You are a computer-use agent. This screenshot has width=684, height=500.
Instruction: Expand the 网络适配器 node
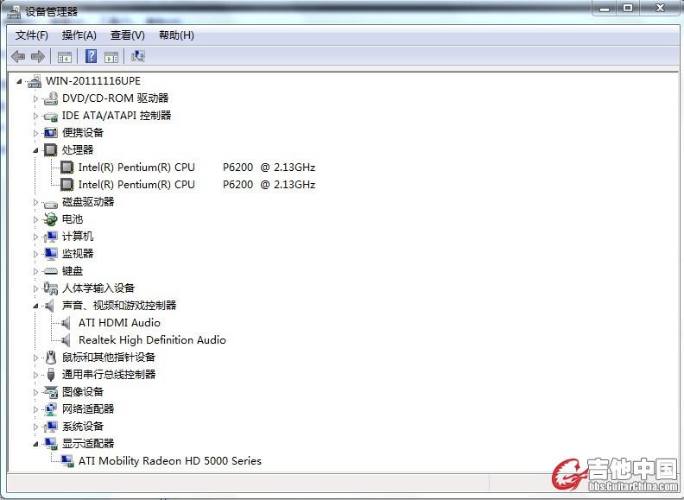pyautogui.click(x=36, y=409)
